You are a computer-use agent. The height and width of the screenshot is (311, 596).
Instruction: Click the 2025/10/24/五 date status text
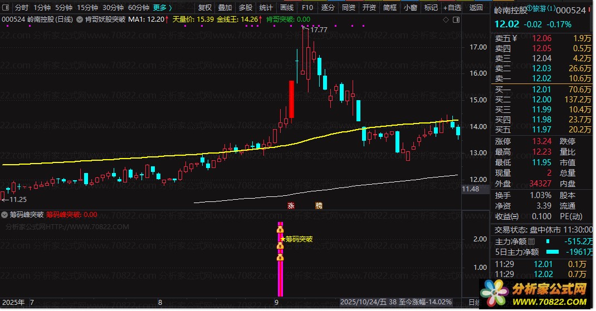tap(363, 302)
